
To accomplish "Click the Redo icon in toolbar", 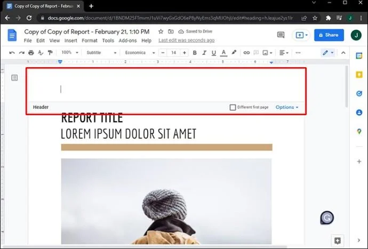I will [x=21, y=53].
